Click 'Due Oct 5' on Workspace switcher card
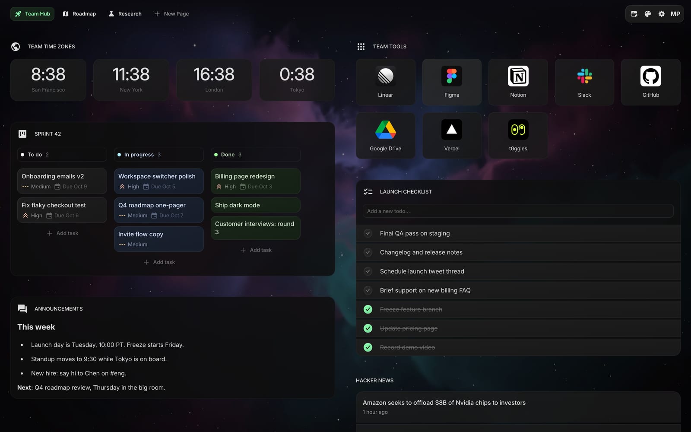691x432 pixels. 159,187
